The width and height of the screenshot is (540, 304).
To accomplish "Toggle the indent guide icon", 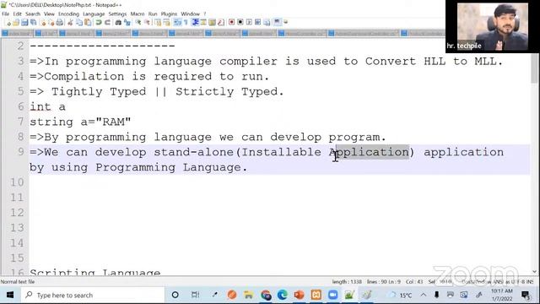I will click(x=196, y=23).
